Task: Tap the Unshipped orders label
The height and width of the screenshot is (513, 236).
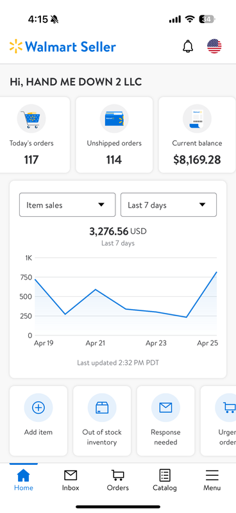Action: pyautogui.click(x=114, y=143)
